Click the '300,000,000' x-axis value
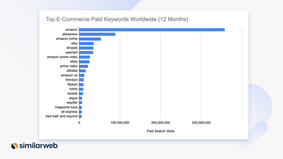This screenshot has height=159, width=283. pyautogui.click(x=201, y=122)
